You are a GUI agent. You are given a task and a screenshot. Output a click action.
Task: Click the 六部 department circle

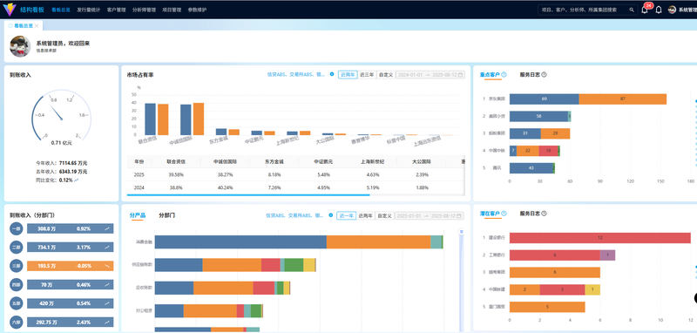(17, 322)
